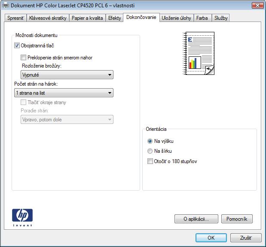
Task: Close the properties dialog window
Action: pyautogui.click(x=257, y=6)
